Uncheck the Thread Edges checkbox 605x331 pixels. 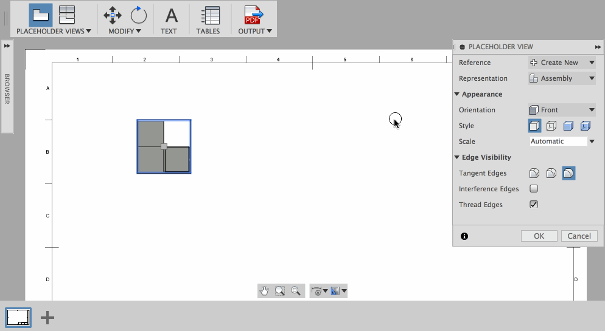click(534, 205)
